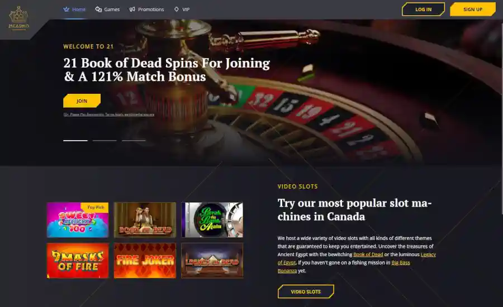503x307 pixels.
Task: Click the LOG IN button
Action: coord(423,9)
